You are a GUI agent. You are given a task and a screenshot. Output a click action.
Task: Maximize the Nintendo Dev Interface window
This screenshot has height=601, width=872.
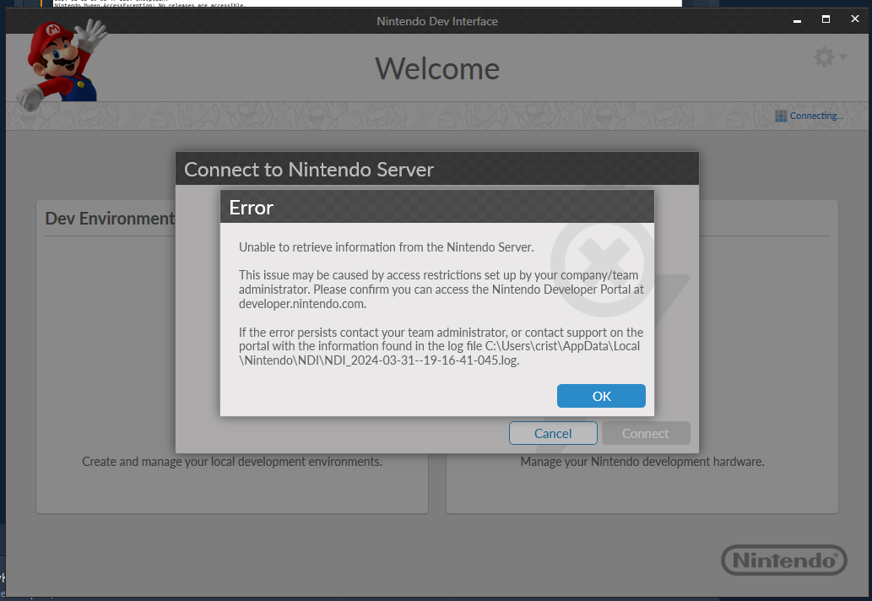(826, 19)
